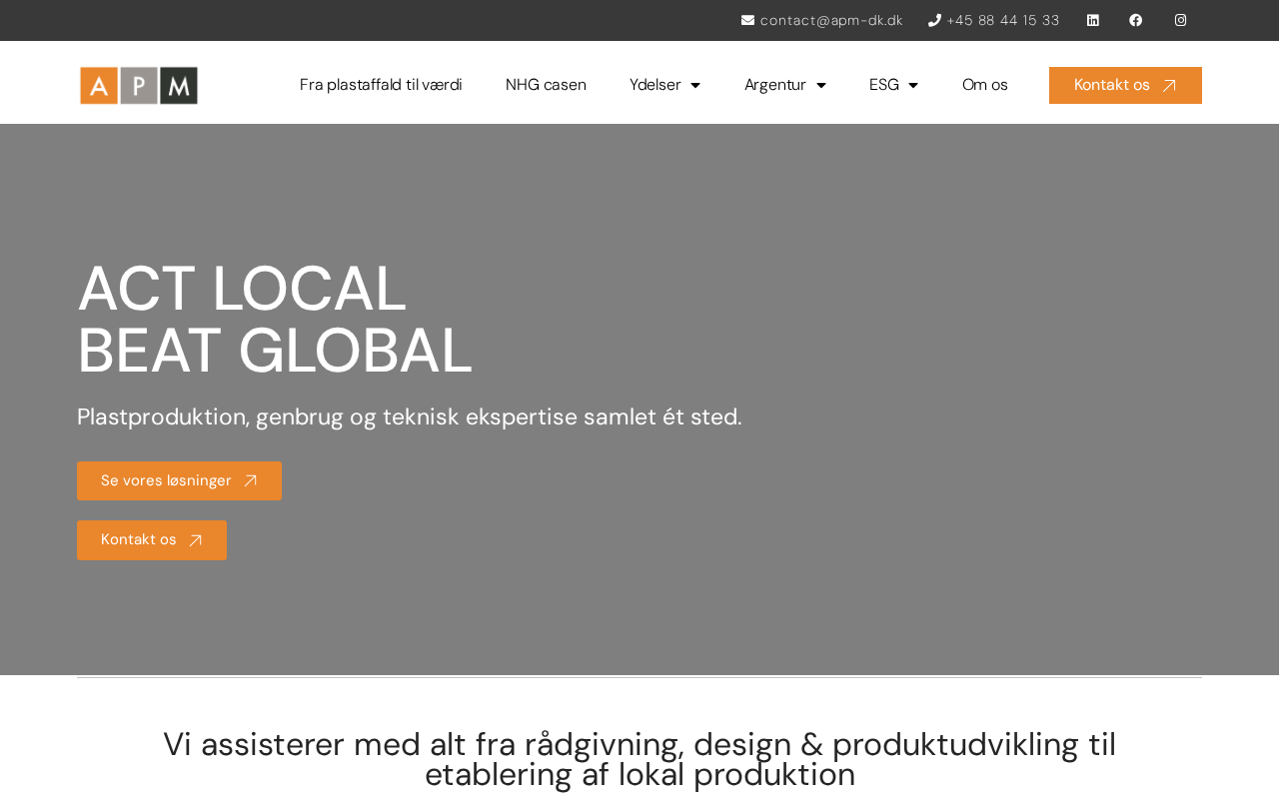
Task: Click the envelope icon beside the email
Action: (748, 20)
